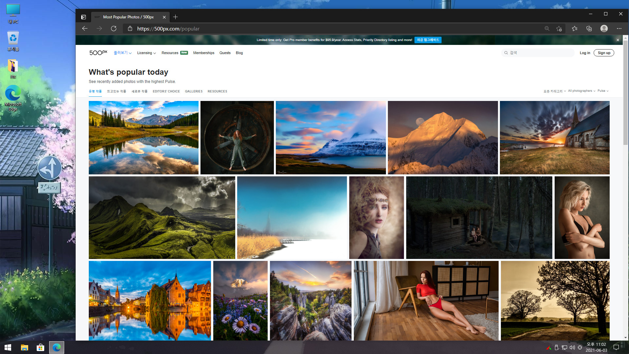Image resolution: width=629 pixels, height=354 pixels.
Task: Open the purple daisies mountain photo
Action: click(x=240, y=301)
